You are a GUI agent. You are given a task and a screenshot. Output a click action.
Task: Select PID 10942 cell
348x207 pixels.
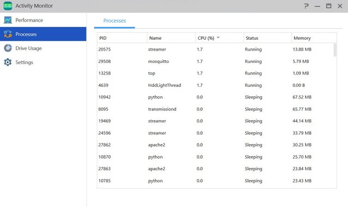[104, 97]
